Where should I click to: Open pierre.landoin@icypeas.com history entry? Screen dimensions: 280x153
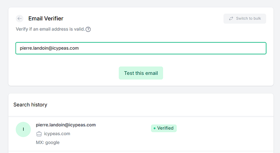66,125
